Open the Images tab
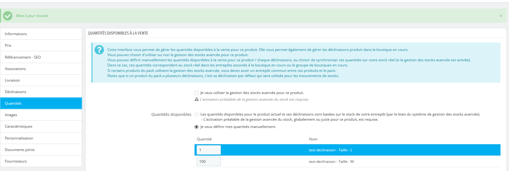This screenshot has width=509, height=171. coord(41,115)
